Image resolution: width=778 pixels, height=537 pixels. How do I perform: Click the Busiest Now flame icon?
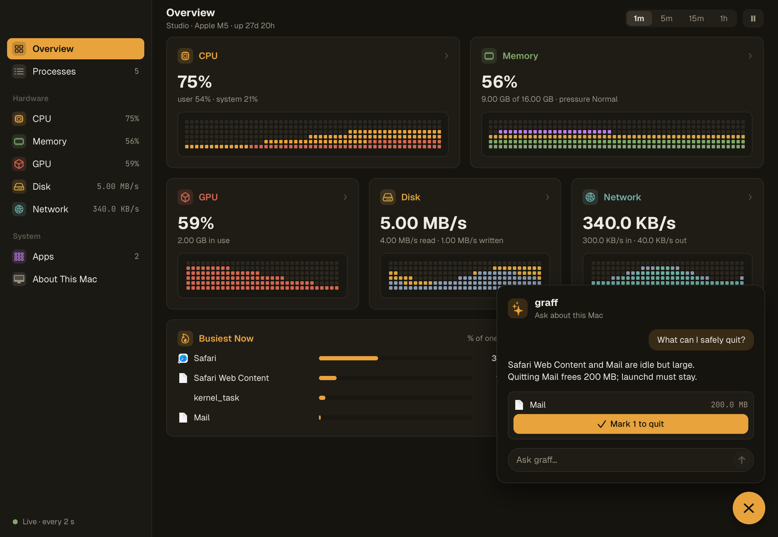[x=185, y=338]
